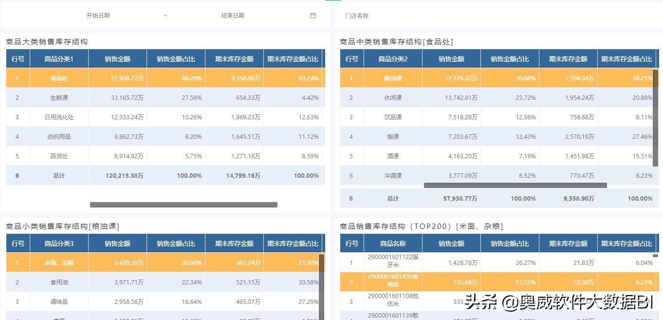
Task: Sort by the 销售金额 column header
Action: [117, 58]
